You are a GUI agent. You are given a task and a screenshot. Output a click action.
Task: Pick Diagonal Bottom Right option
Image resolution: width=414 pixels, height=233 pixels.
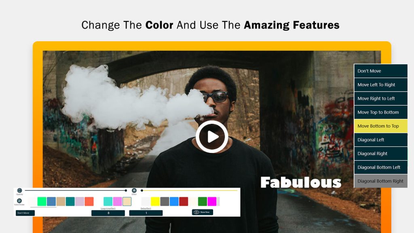380,181
